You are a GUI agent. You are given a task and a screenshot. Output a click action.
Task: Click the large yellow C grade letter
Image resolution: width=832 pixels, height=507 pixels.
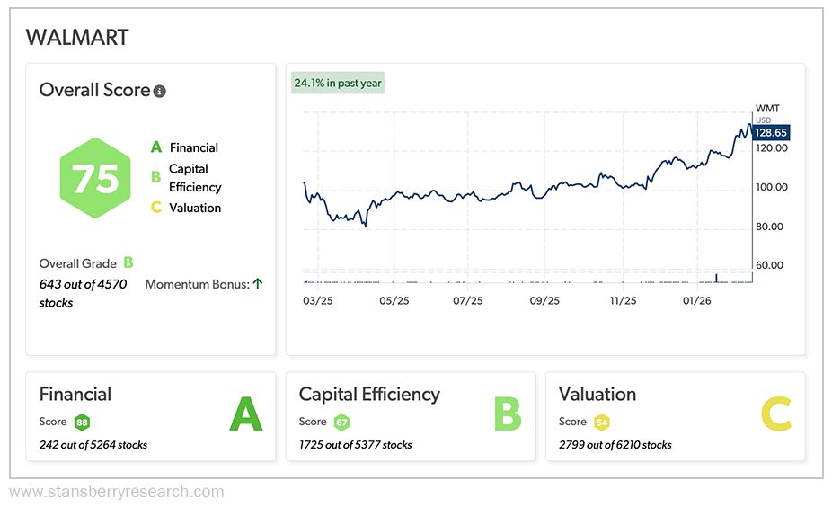pyautogui.click(x=775, y=414)
